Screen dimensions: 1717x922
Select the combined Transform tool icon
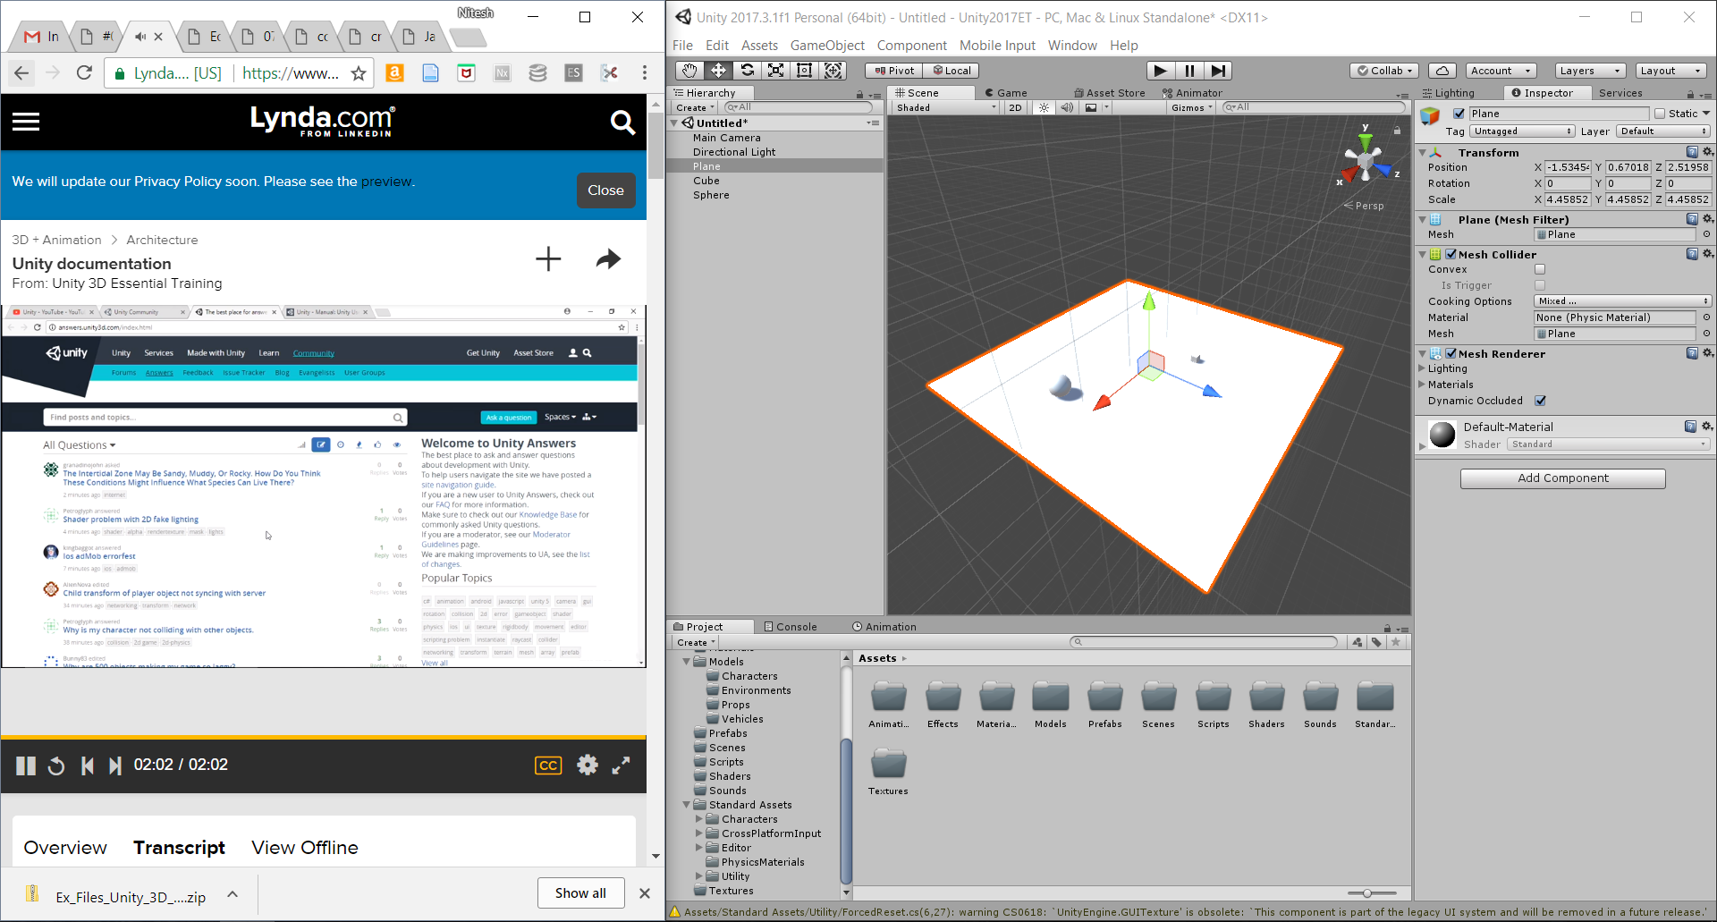pos(833,71)
